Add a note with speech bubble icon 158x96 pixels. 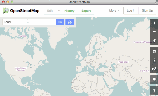point(154,80)
